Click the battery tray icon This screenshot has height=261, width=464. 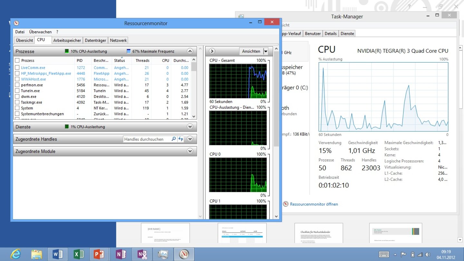tap(412, 255)
